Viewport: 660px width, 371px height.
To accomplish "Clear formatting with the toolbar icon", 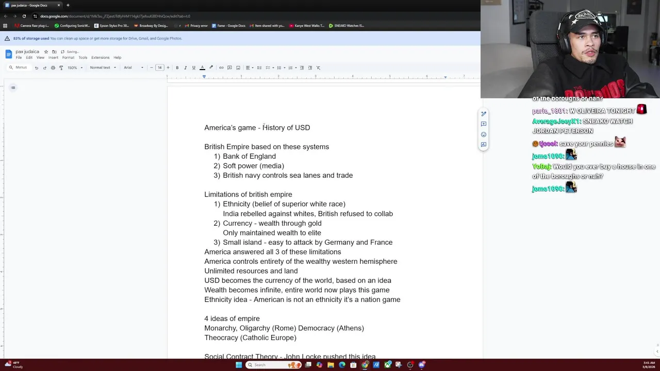I will [x=318, y=68].
